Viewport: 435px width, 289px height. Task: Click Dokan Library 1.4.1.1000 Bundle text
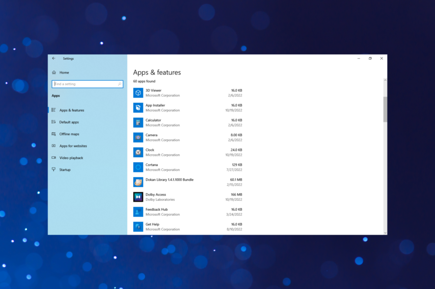point(169,180)
